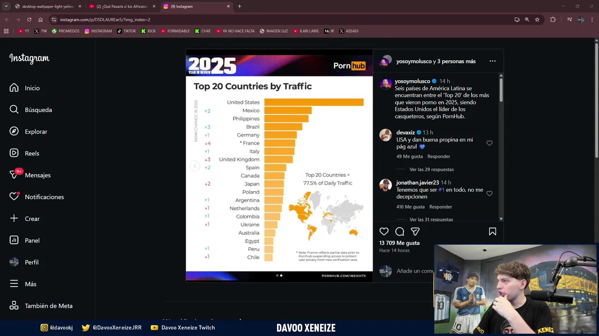This screenshot has height=336, width=599.
Task: Click the Top 20 Countries post image
Action: [x=279, y=166]
